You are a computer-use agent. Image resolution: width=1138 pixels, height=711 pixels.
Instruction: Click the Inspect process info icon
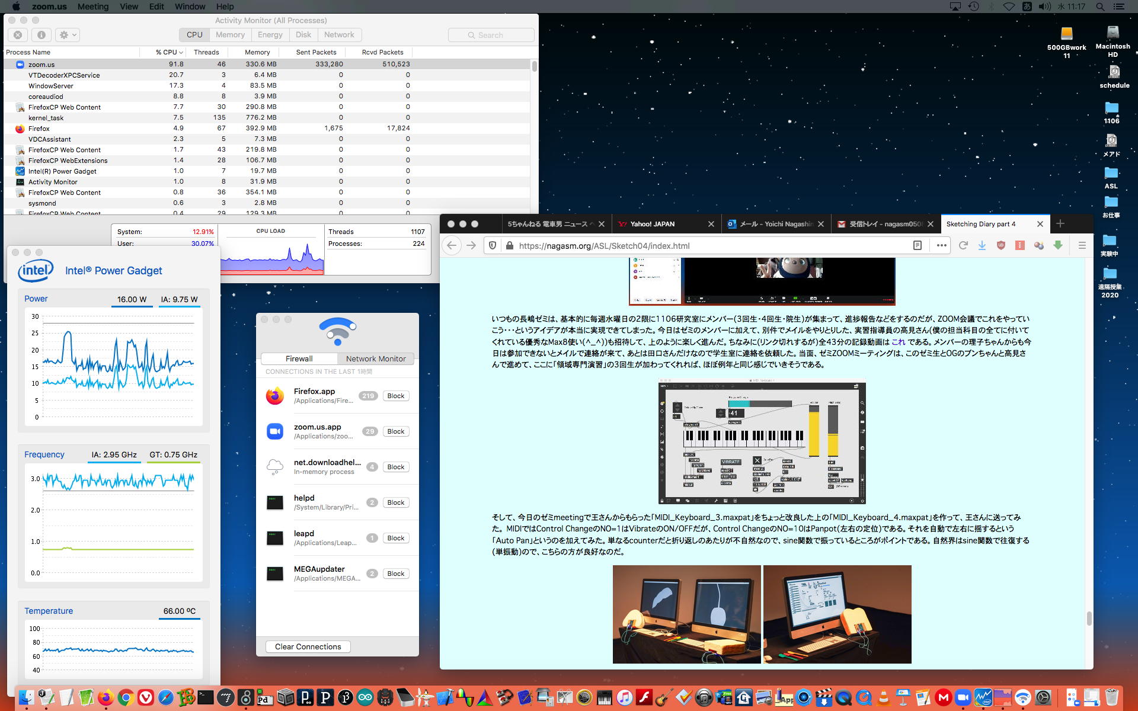point(41,35)
